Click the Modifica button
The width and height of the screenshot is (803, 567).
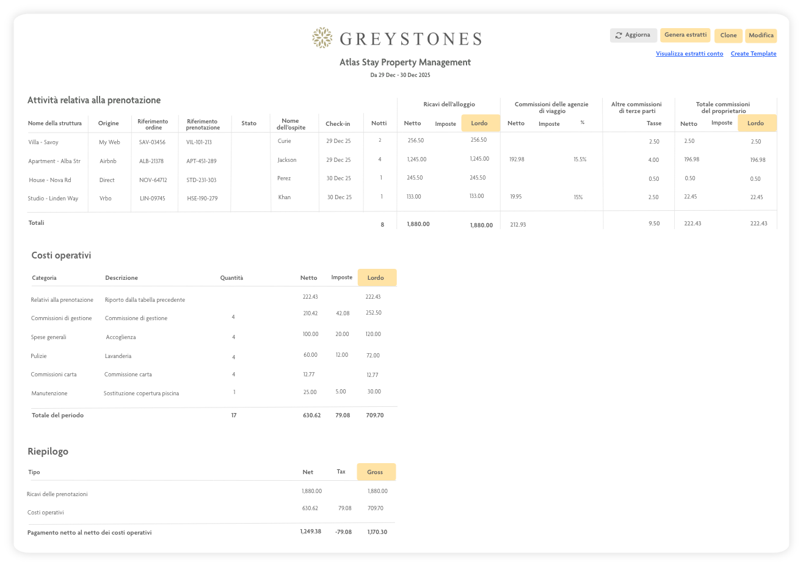point(760,35)
